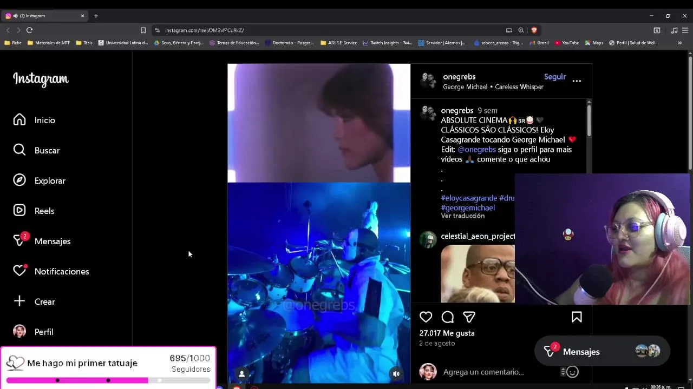This screenshot has height=389, width=693.
Task: Open Rebe bookmarks folder
Action: click(13, 43)
